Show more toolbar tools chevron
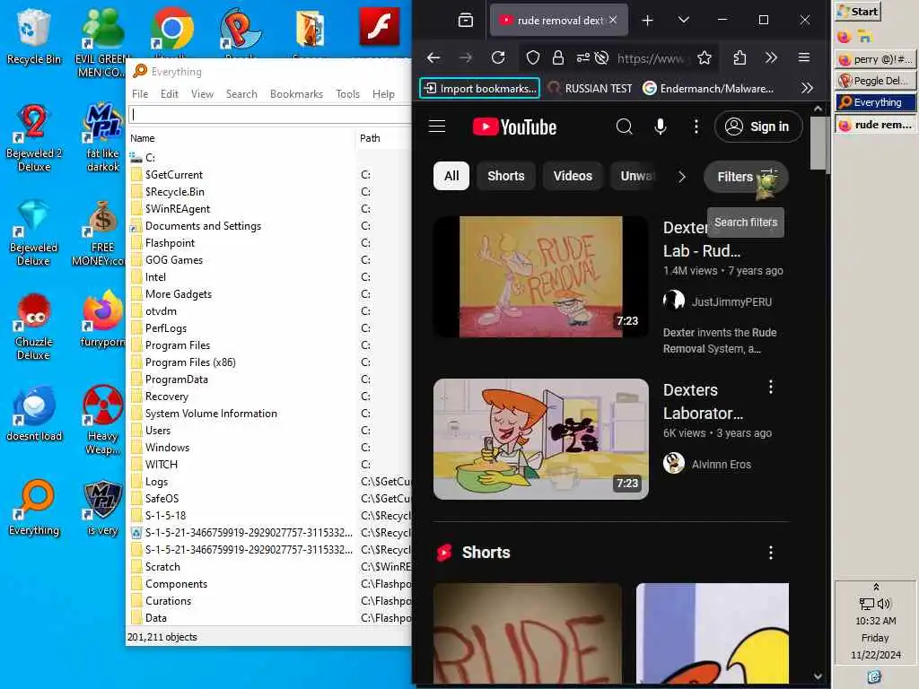The width and height of the screenshot is (919, 689). (x=771, y=57)
